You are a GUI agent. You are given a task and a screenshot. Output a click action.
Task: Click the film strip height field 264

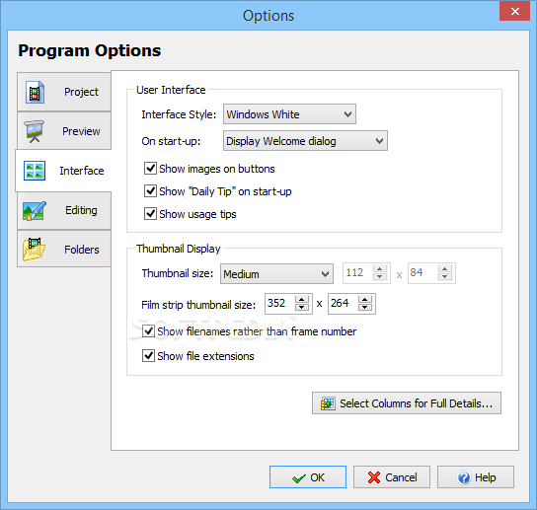tap(344, 303)
